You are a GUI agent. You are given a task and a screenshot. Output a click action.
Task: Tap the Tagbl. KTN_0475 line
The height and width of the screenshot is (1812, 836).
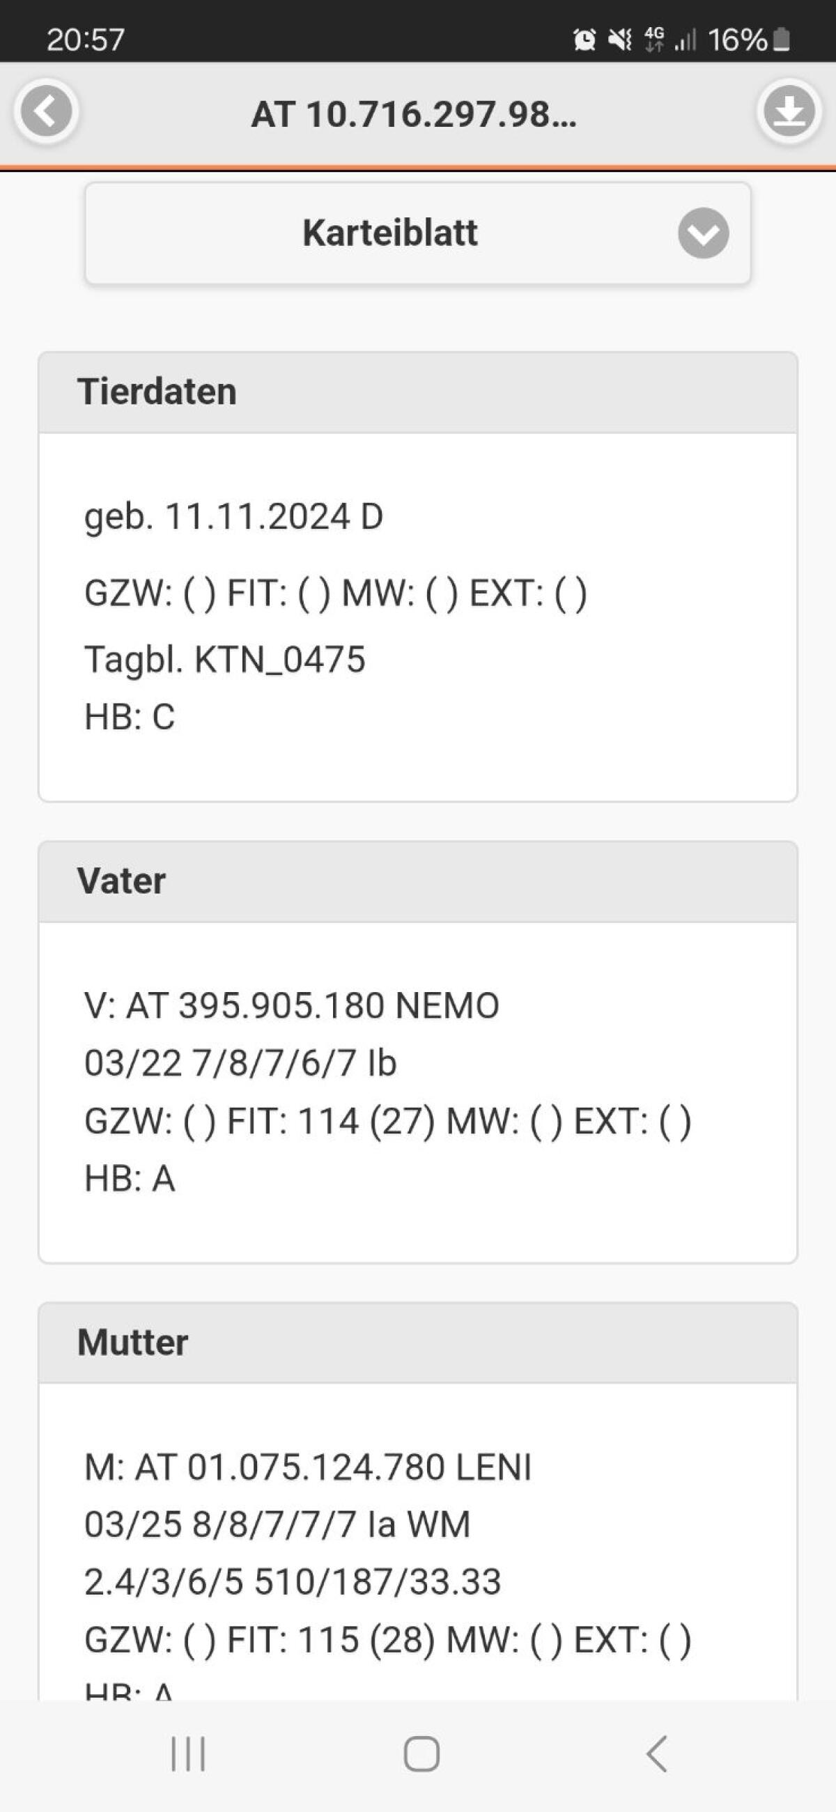click(x=224, y=660)
